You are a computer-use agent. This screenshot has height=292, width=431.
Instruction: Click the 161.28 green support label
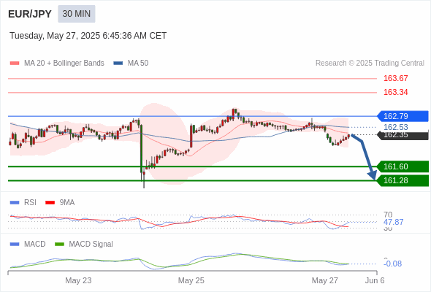point(403,180)
